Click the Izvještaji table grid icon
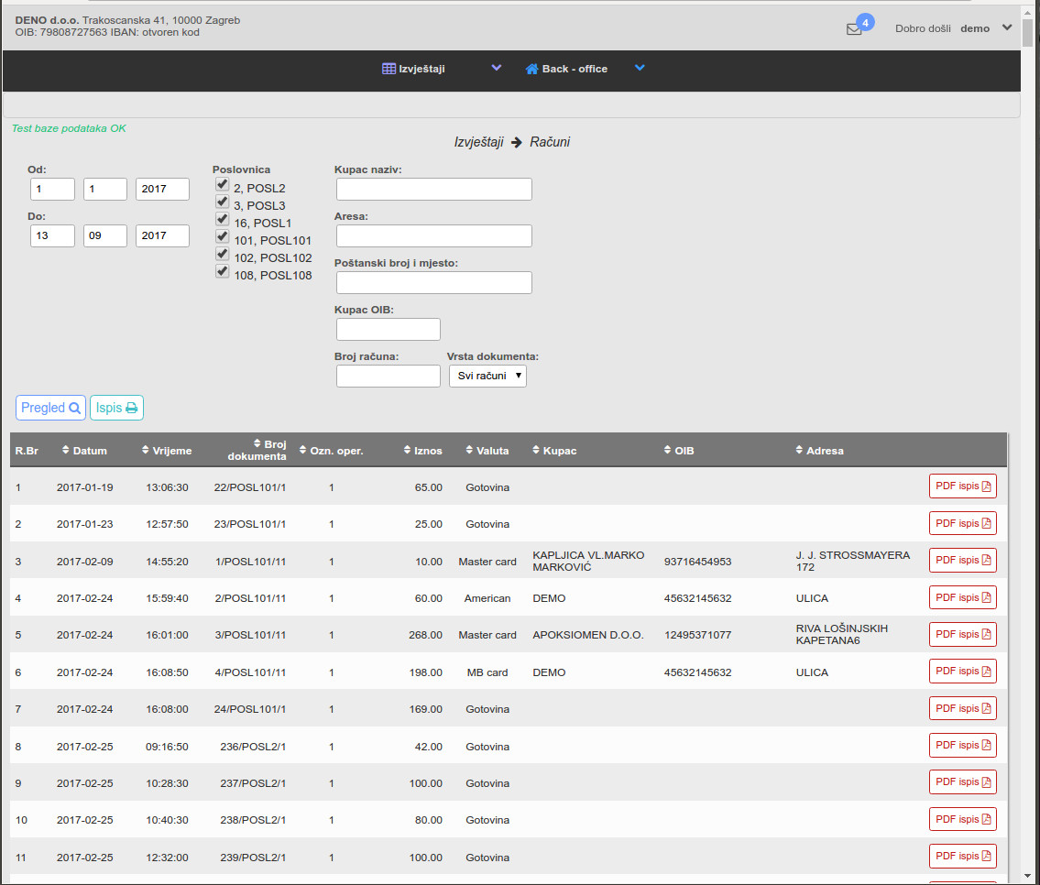Screen dimensions: 1040x885 [389, 69]
